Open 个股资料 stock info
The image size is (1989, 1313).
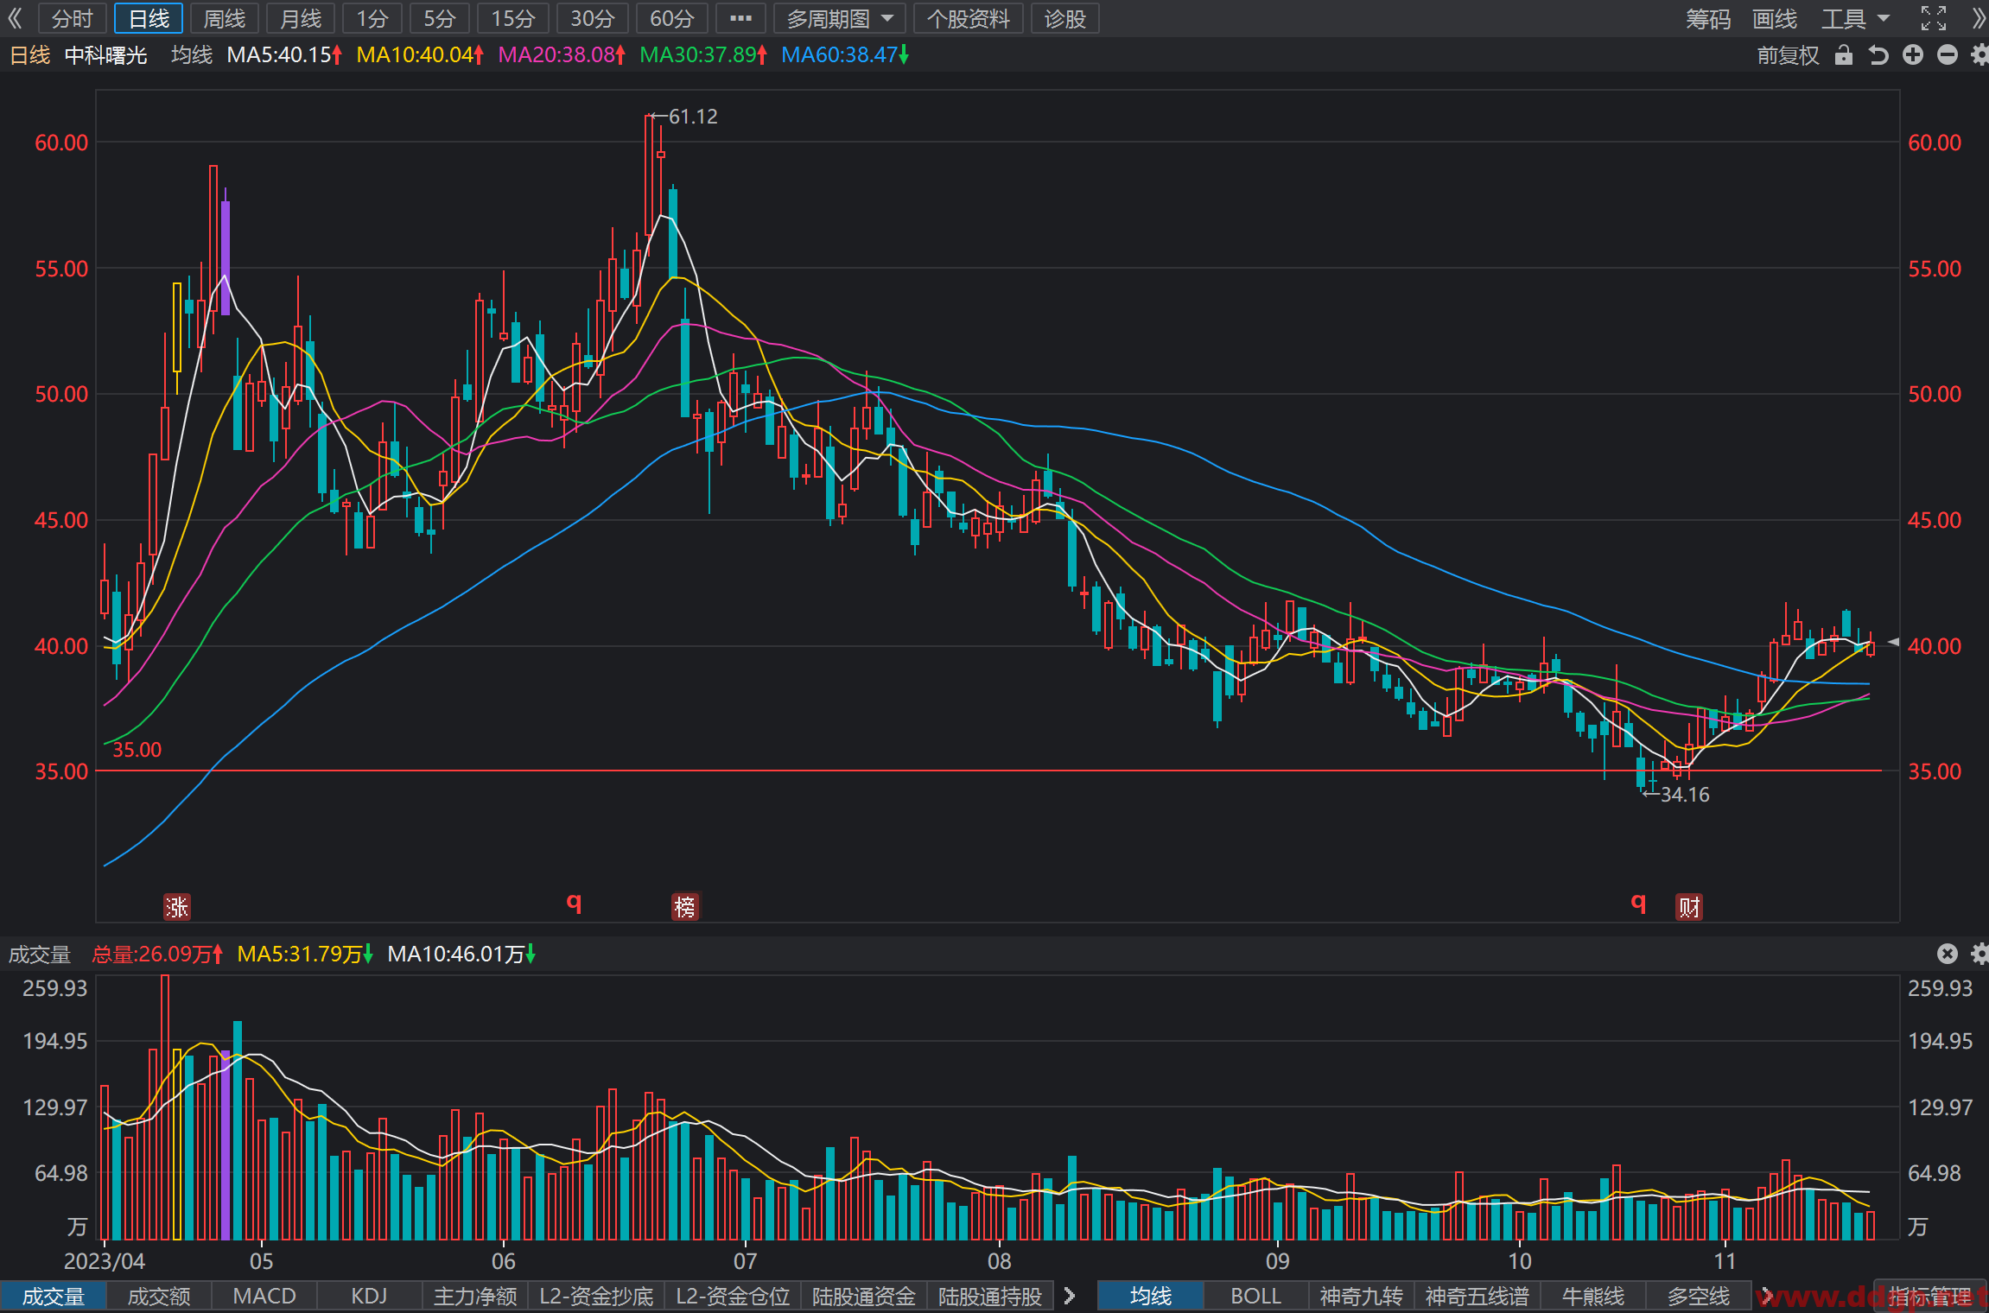[968, 18]
